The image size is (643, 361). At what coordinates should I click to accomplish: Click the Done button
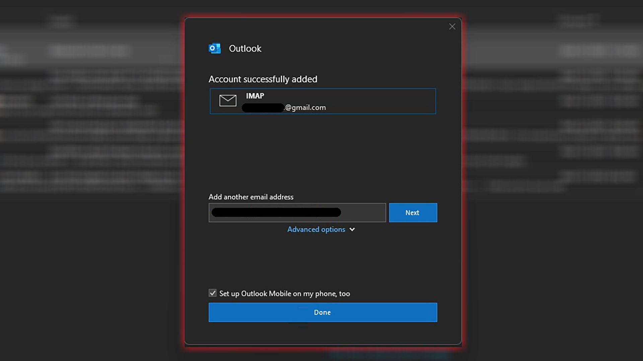point(323,312)
